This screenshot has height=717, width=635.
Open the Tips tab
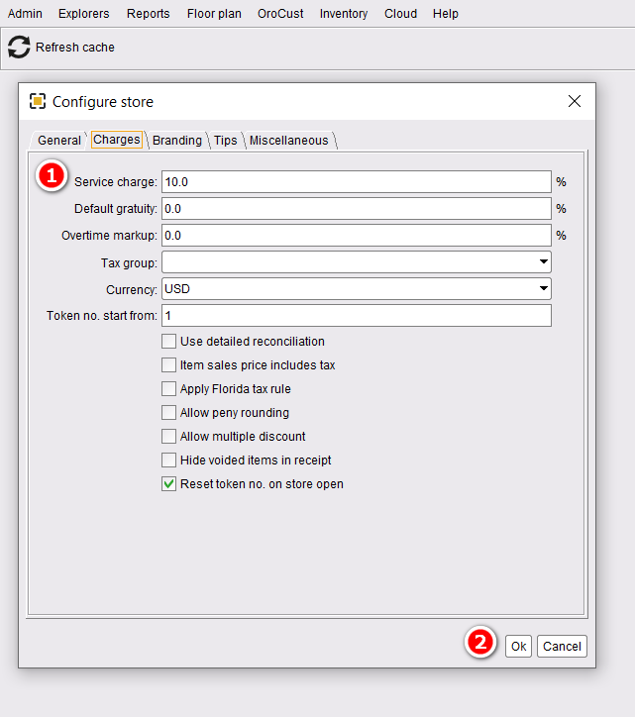226,141
